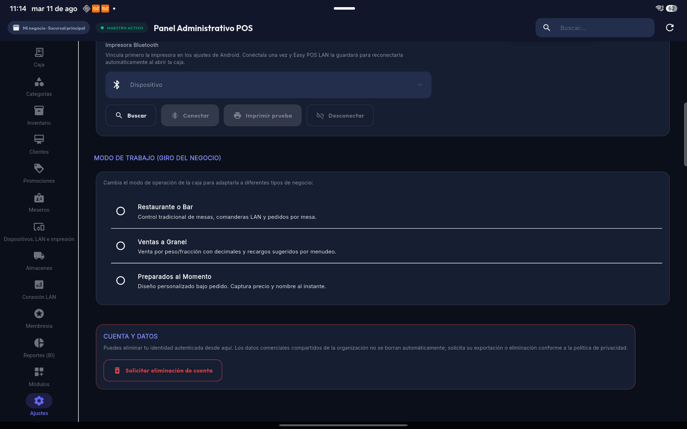
Task: Open the Módulos menu item
Action: coord(39,377)
